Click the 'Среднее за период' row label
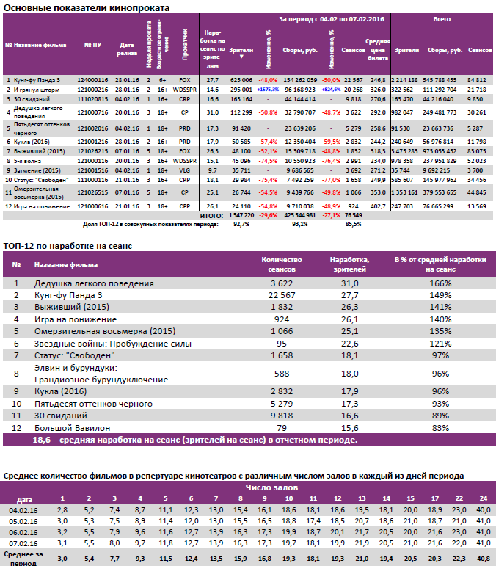 pos(23,555)
